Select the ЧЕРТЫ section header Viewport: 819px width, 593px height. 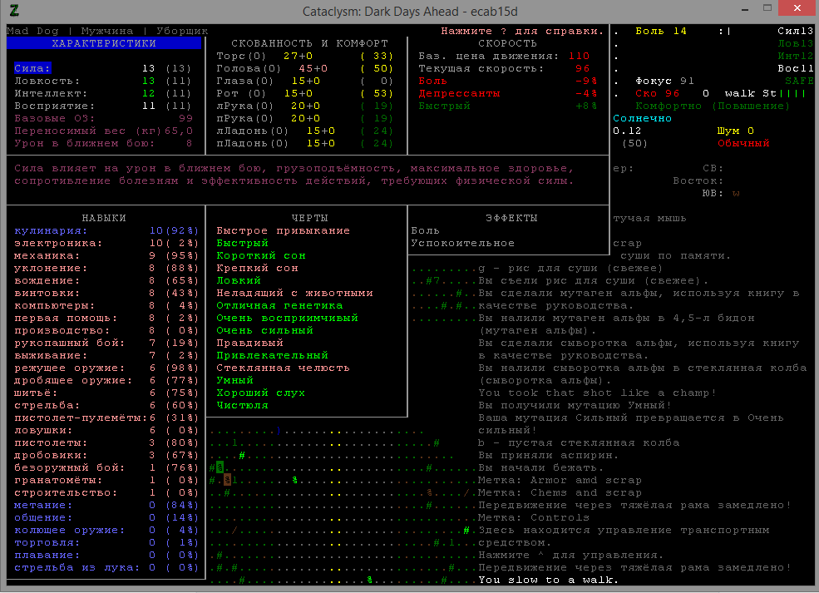coord(310,218)
